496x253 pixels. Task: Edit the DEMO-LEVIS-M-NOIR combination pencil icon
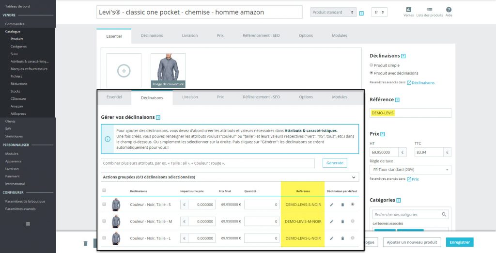(x=331, y=221)
